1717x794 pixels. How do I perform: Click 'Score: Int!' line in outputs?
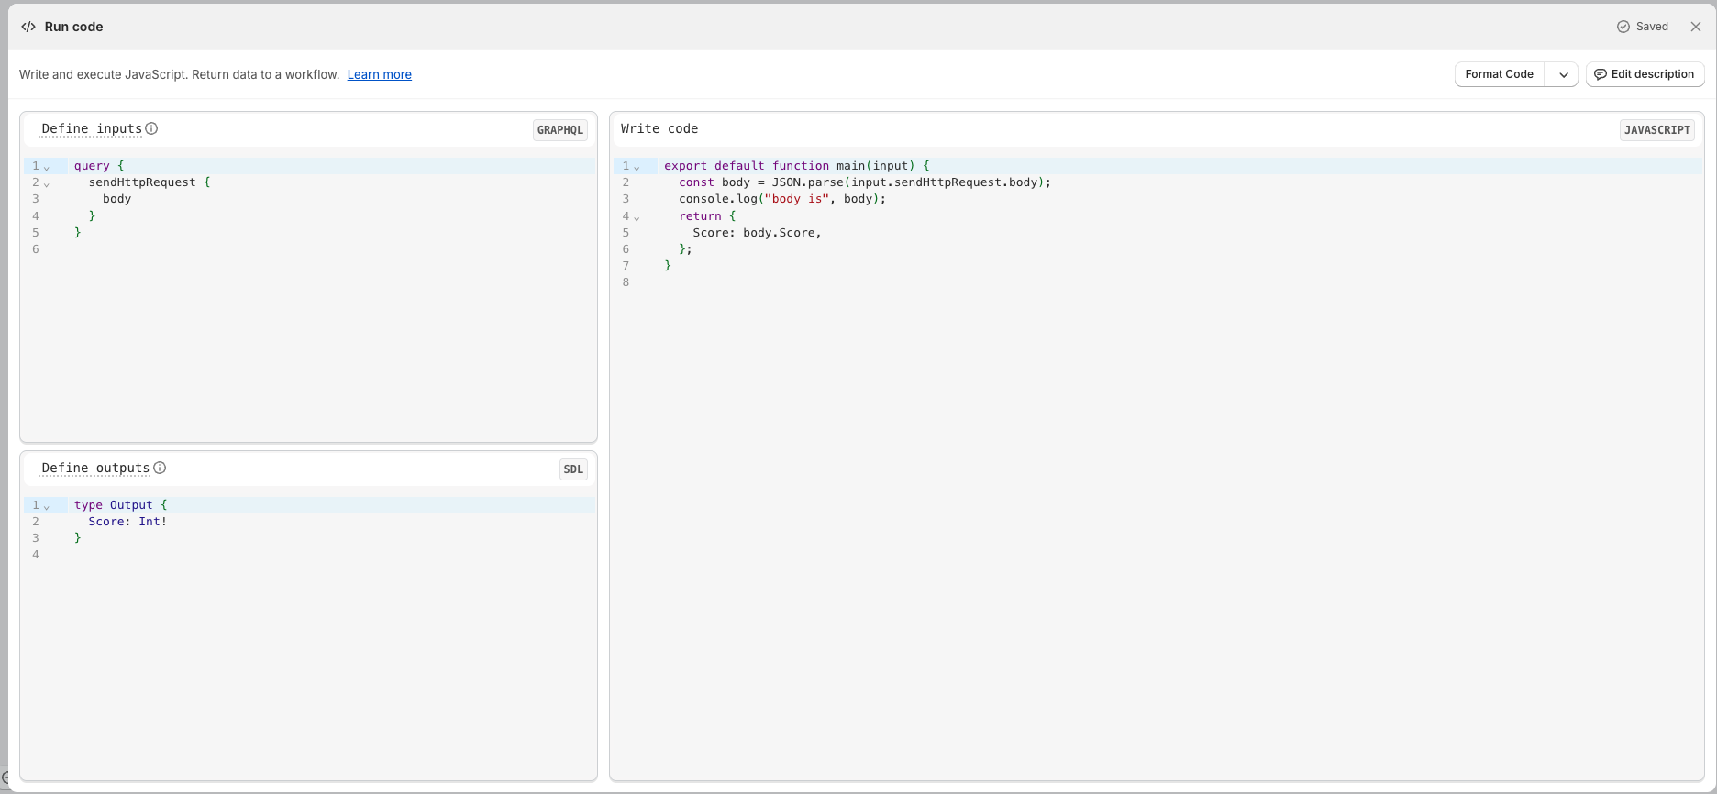[x=127, y=522]
